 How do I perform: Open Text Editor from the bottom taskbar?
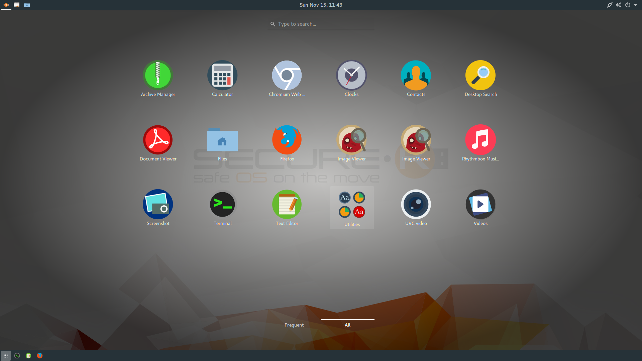(x=28, y=356)
